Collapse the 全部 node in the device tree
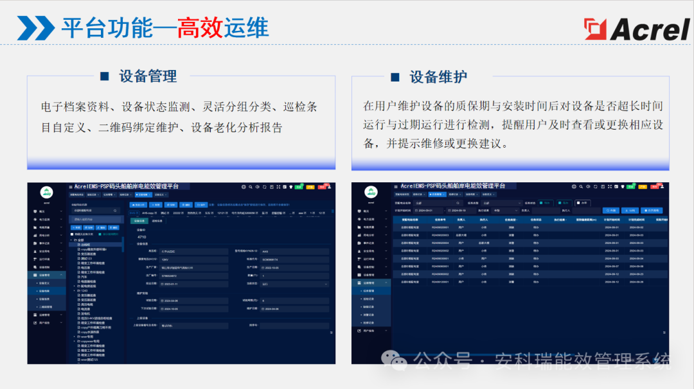Screen dimensions: 694x389 71,239
